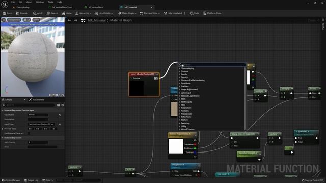Image resolution: width=326 pixels, height=183 pixels.
Task: Open the Tools menu
Action: pyautogui.click(x=50, y=2)
